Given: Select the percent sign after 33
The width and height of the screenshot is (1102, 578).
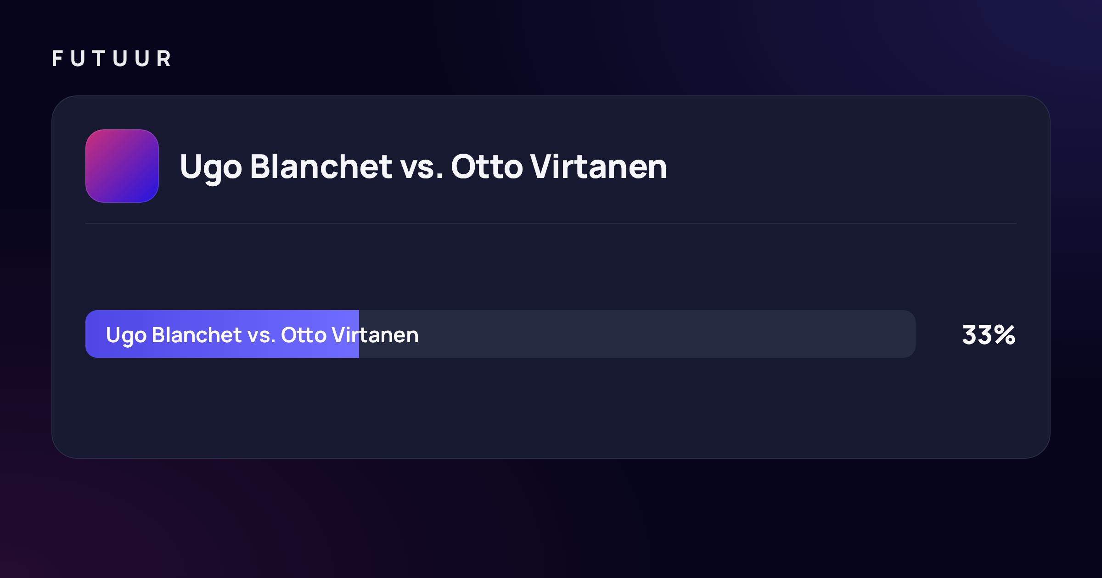Looking at the screenshot, I should [1005, 334].
